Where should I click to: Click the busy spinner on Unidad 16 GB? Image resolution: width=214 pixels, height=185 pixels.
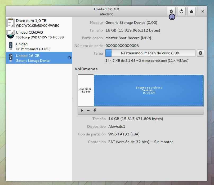[69, 58]
